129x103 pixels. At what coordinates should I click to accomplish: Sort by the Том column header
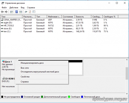pos(11,17)
